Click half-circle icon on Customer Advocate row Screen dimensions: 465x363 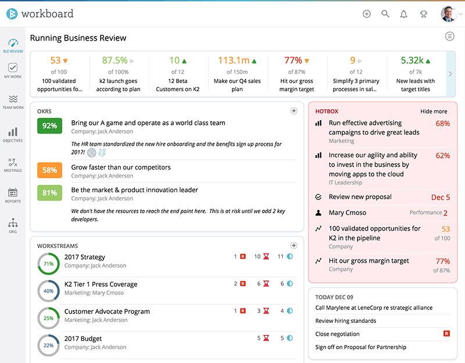coord(289,311)
